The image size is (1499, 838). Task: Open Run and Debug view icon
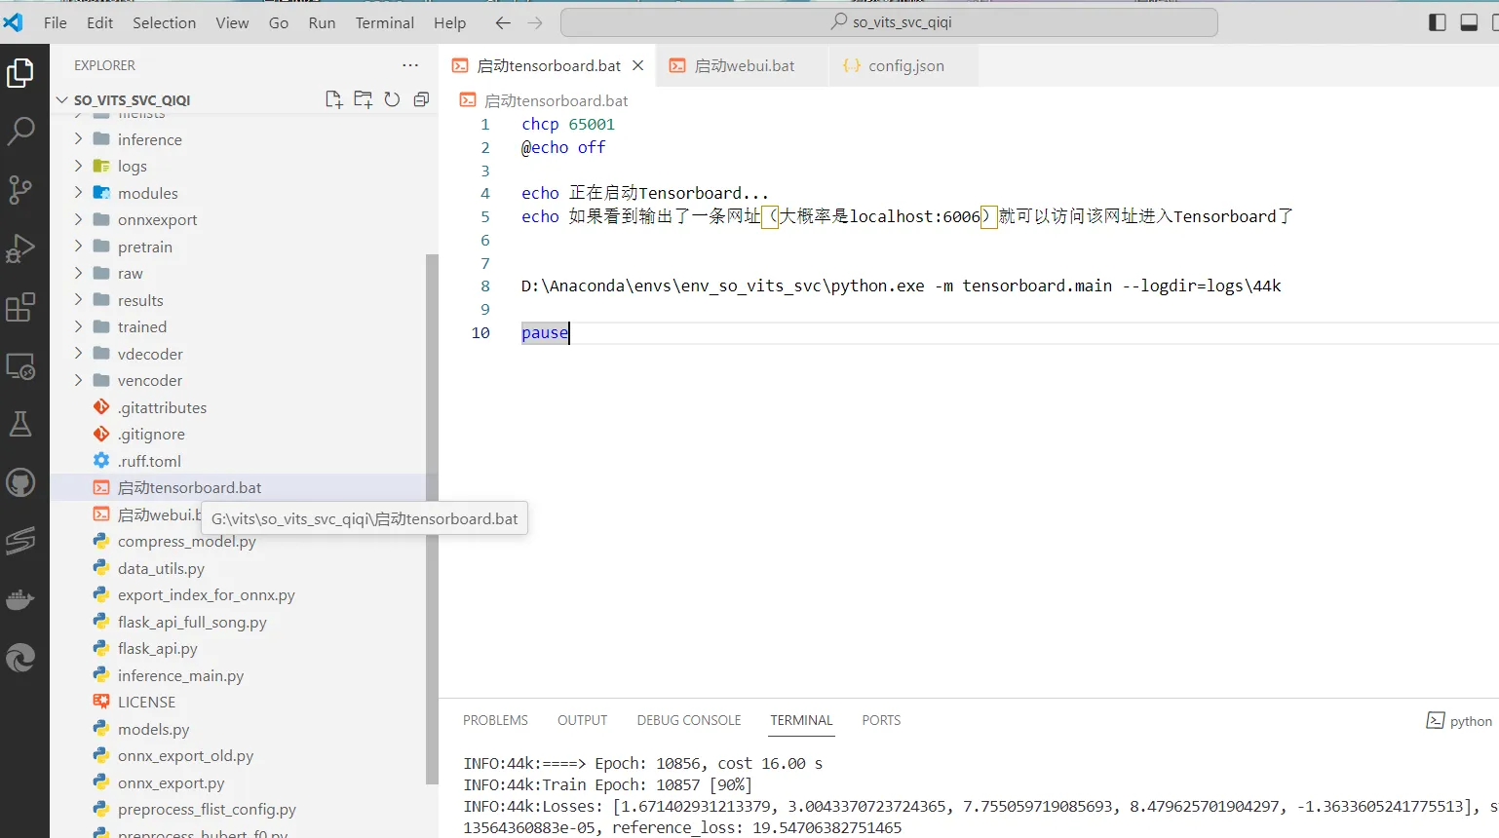[20, 248]
